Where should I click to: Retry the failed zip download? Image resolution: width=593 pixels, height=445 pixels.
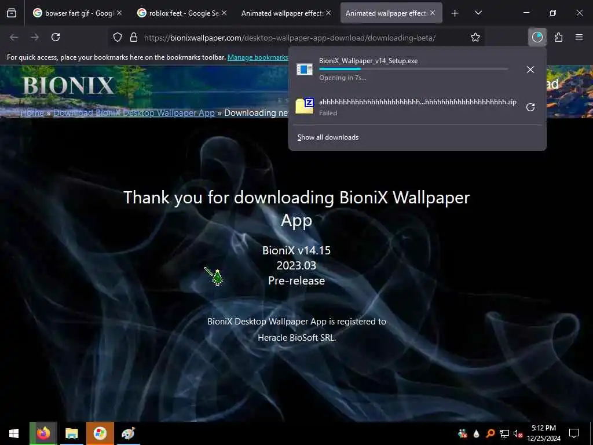pos(530,107)
